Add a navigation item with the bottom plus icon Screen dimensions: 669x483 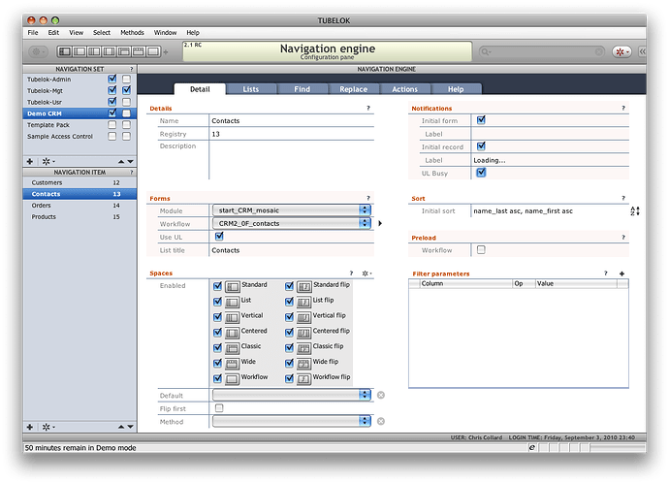[x=30, y=427]
